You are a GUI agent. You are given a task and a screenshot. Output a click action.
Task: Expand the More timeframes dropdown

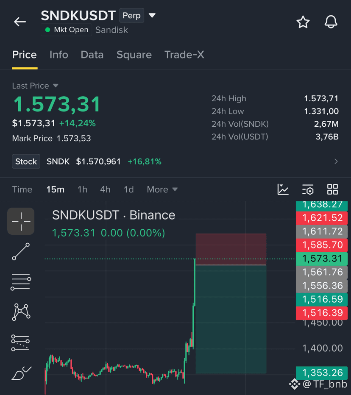click(162, 189)
